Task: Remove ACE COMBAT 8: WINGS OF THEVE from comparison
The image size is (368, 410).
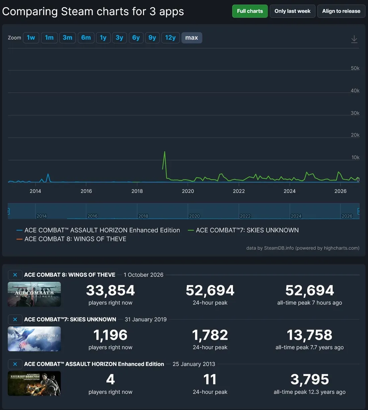Action: pos(15,275)
